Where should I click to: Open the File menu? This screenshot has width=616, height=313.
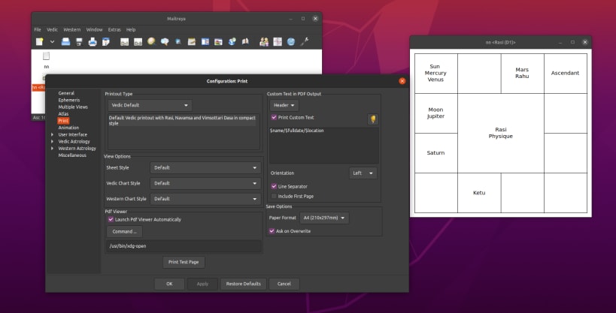[38, 29]
